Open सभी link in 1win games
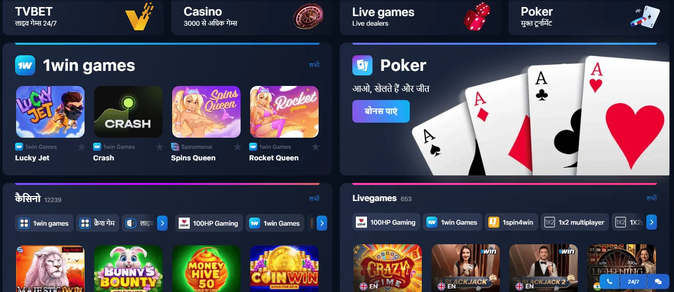Screen dimensions: 674x292 314,65
